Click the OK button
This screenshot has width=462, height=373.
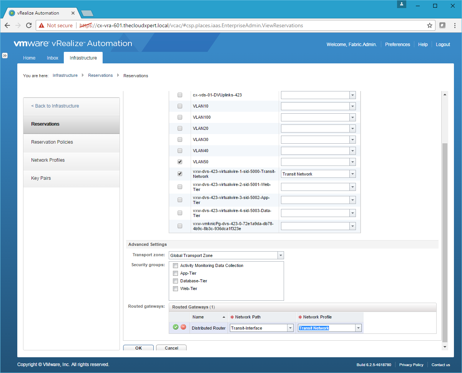pyautogui.click(x=138, y=348)
